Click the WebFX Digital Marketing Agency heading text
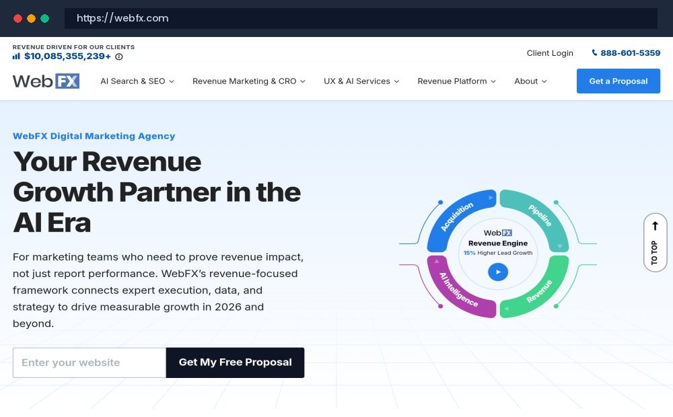 click(94, 136)
